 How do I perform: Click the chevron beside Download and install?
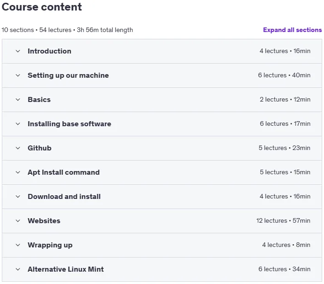point(18,197)
